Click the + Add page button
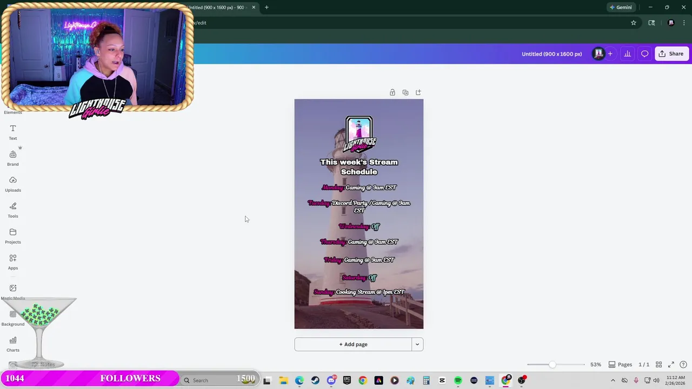Viewport: 692px width, 389px height. point(353,344)
